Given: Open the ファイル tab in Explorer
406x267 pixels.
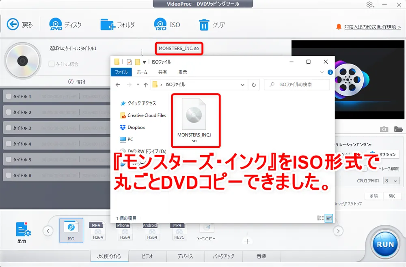Looking at the screenshot, I should pos(121,72).
